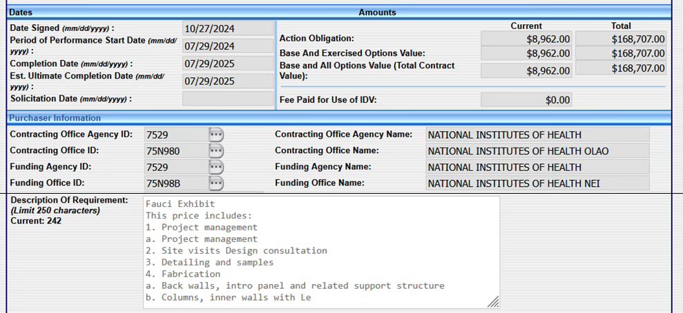Screen dimensions: 683x313
Task: Click the Current column heading
Action: pos(526,26)
